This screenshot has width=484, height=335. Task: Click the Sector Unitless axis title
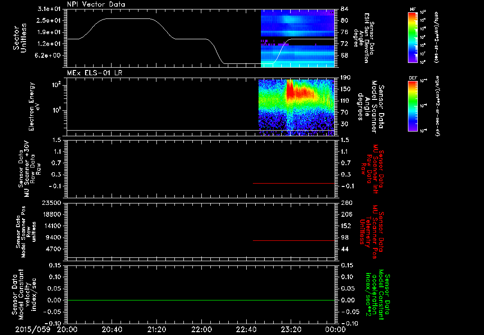(20, 38)
